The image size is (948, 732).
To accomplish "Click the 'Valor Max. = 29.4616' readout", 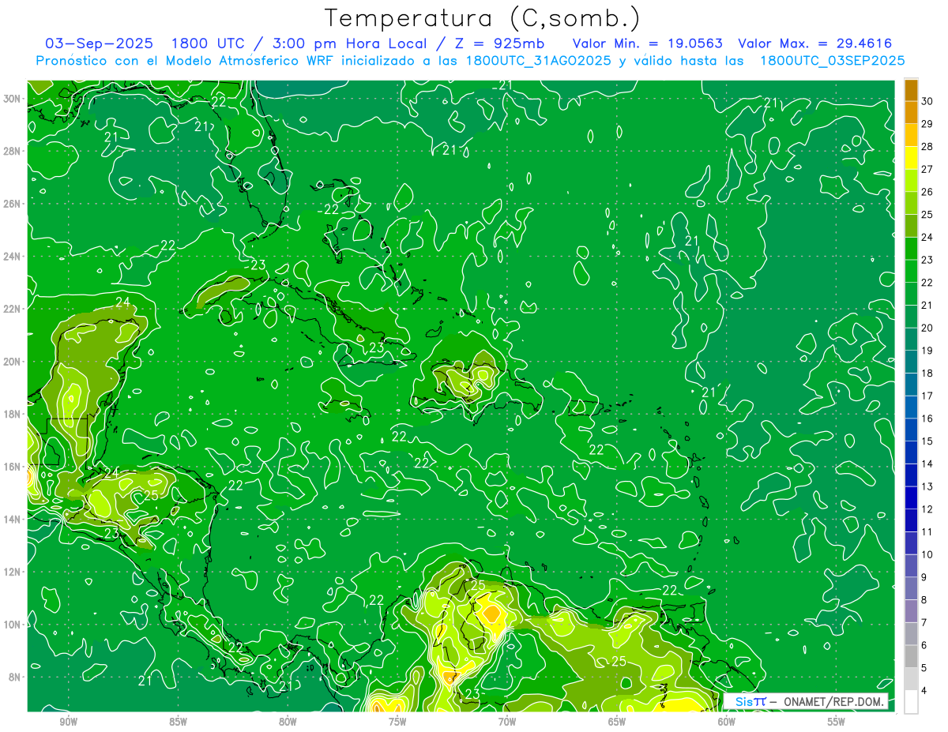I will [x=815, y=44].
